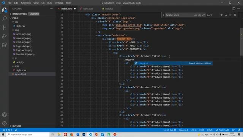Collapse the js folder
Image resolution: width=243 pixels, height=137 pixels.
(13, 58)
